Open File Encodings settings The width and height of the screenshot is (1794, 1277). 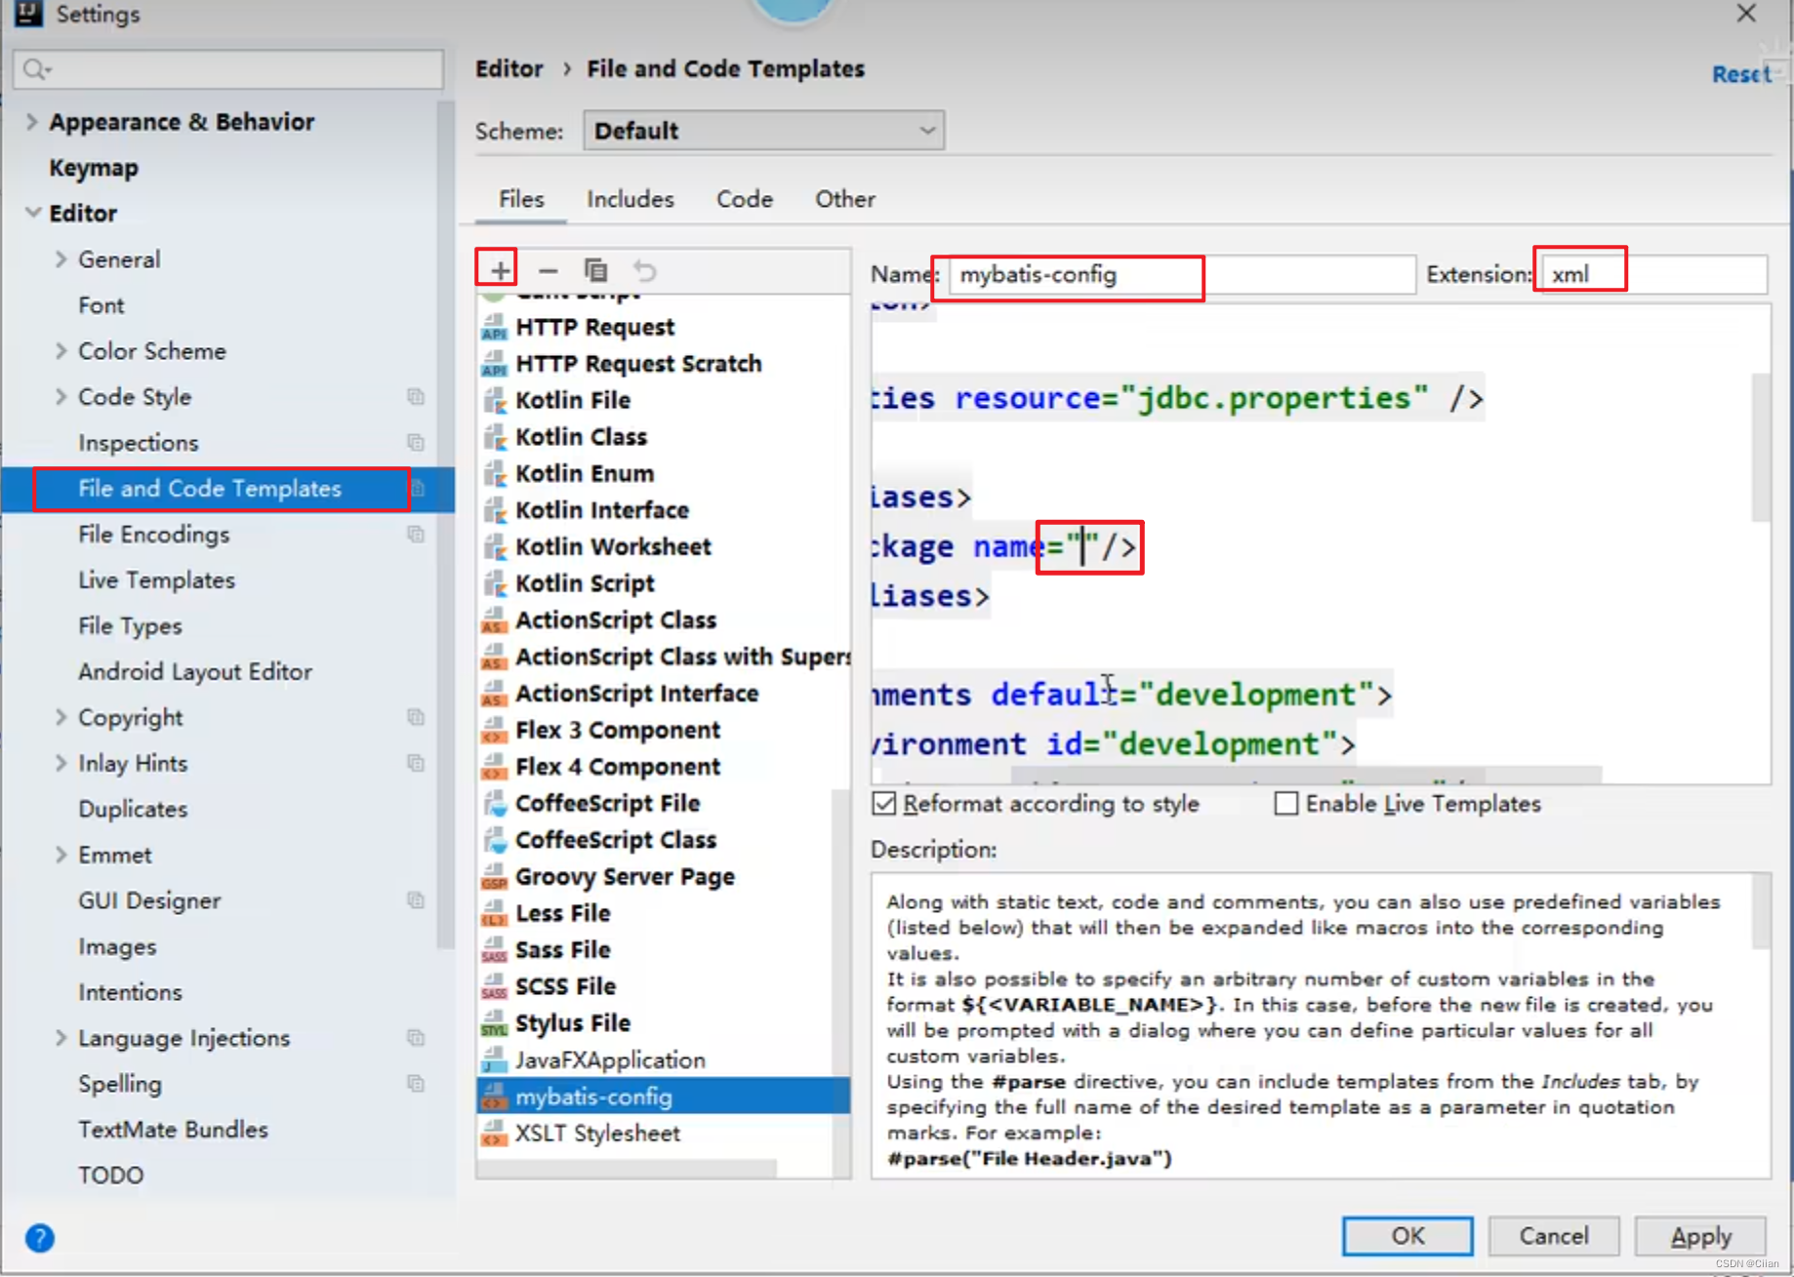tap(153, 535)
